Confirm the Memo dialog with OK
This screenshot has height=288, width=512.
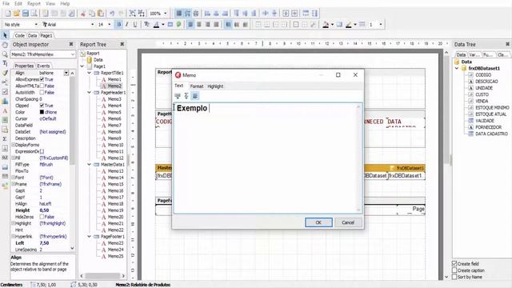318,222
